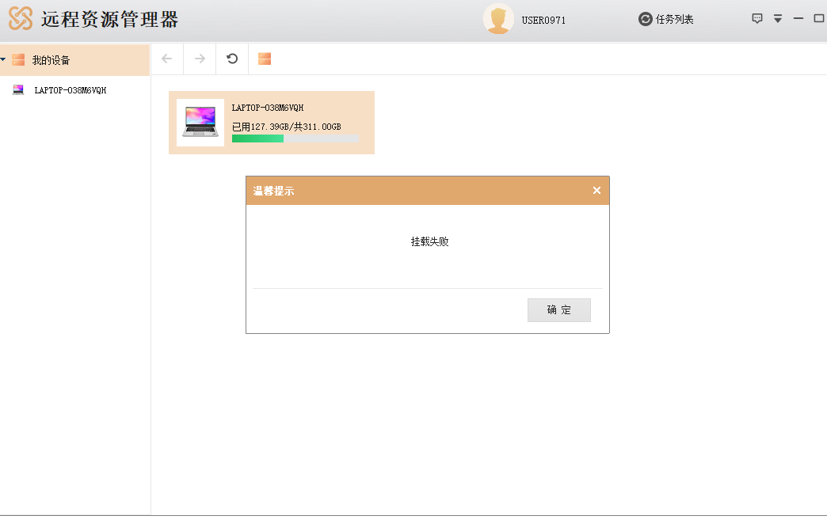
Task: Click the 任务列表 circular arrows icon
Action: click(x=646, y=19)
